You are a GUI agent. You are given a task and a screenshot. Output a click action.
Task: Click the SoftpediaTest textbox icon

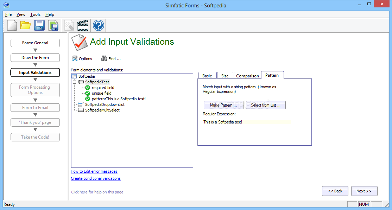coord(81,82)
